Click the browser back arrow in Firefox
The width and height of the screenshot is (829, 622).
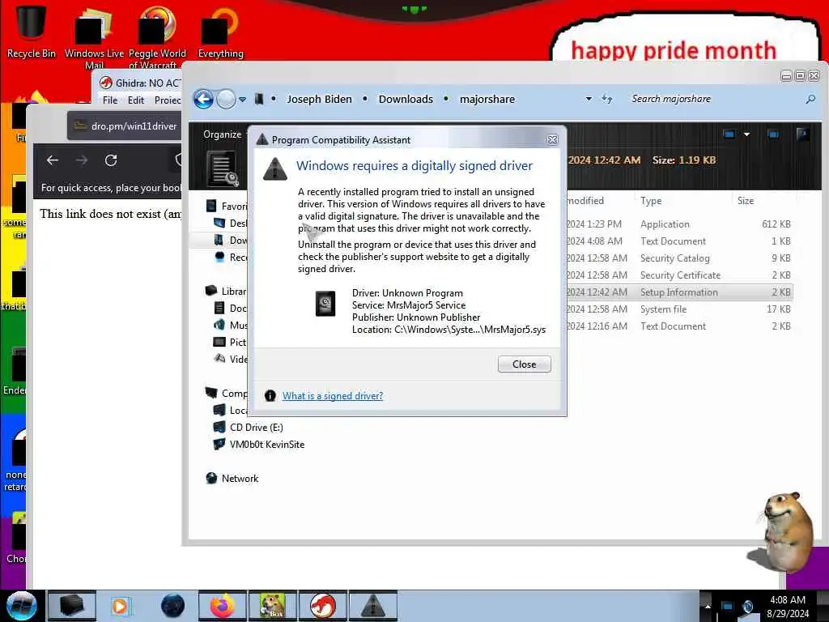[53, 160]
